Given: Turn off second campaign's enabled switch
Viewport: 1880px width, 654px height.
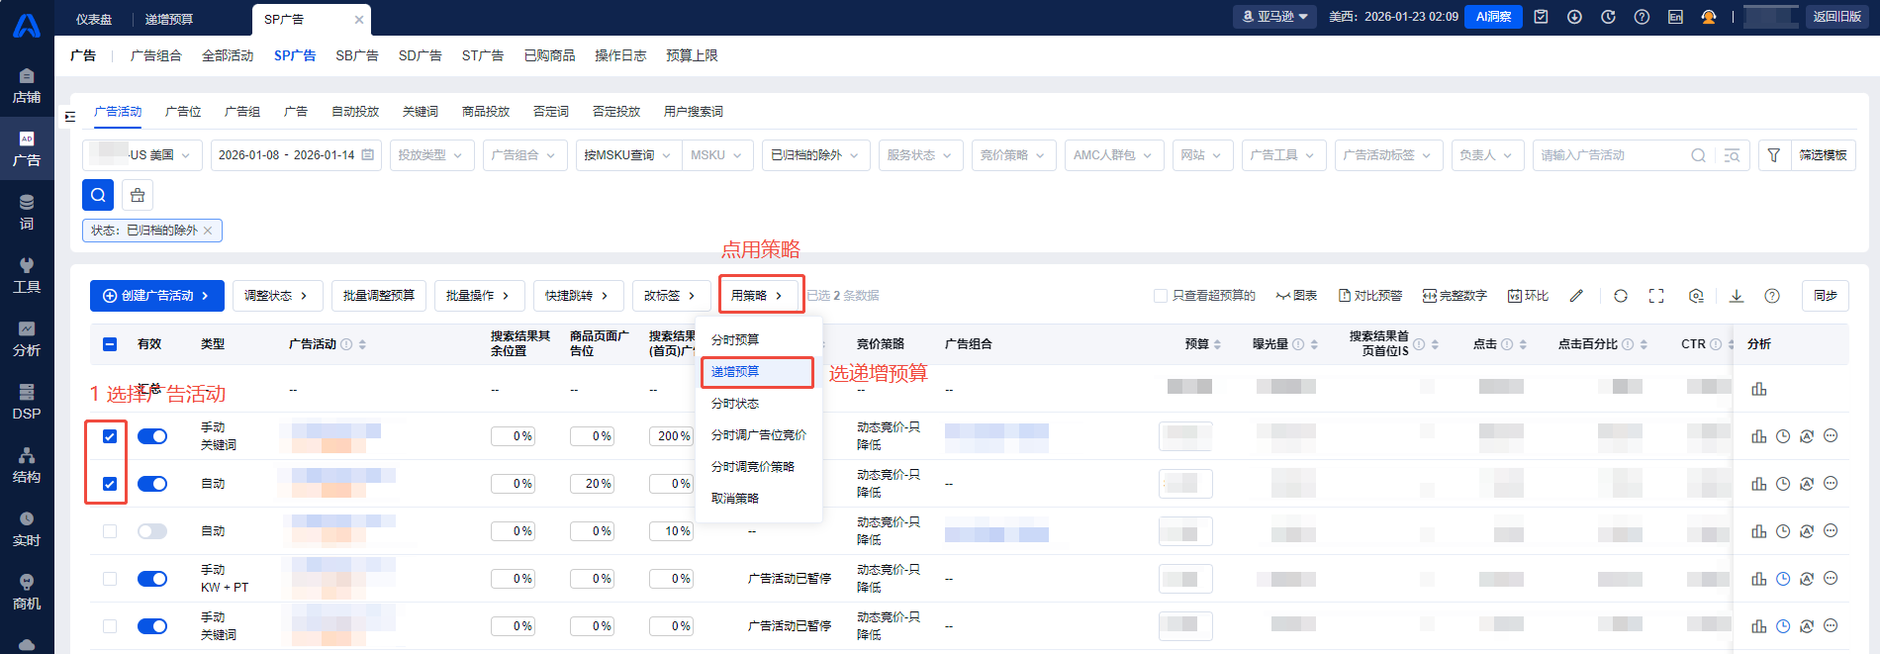Looking at the screenshot, I should pos(152,484).
